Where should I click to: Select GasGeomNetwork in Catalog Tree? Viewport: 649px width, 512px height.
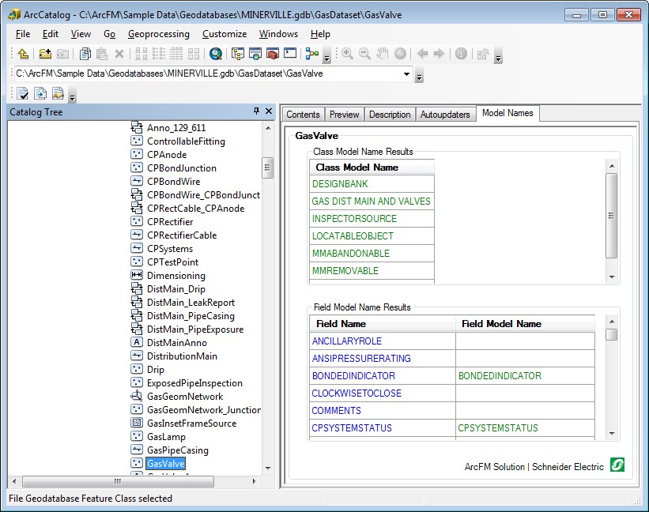point(185,396)
